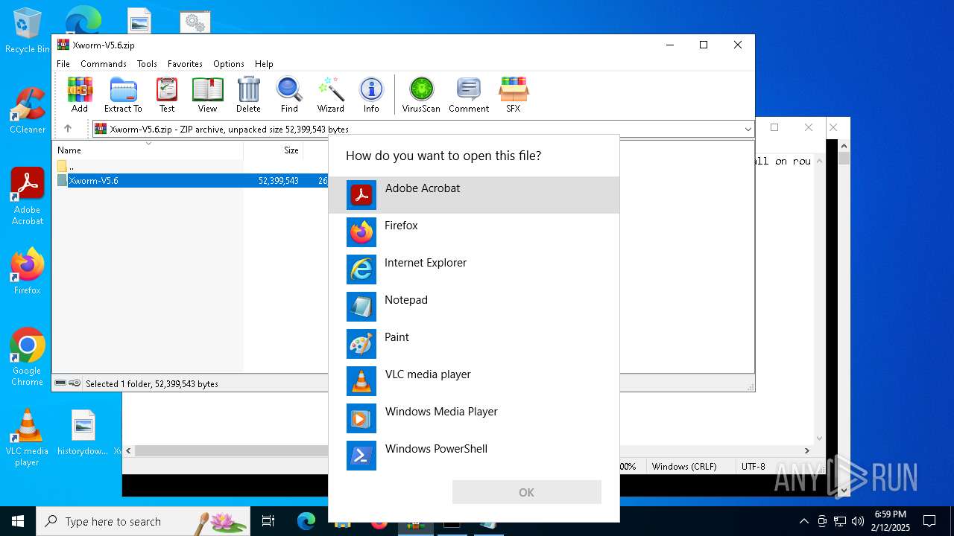The width and height of the screenshot is (954, 536).
Task: Show hidden system tray icons
Action: [x=803, y=521]
